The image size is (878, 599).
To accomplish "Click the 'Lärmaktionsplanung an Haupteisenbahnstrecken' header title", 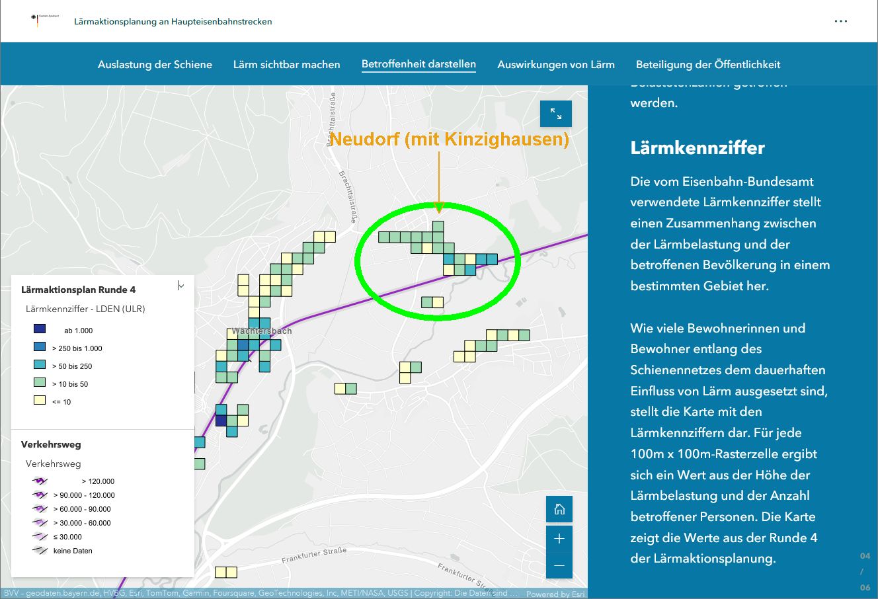I will point(173,21).
